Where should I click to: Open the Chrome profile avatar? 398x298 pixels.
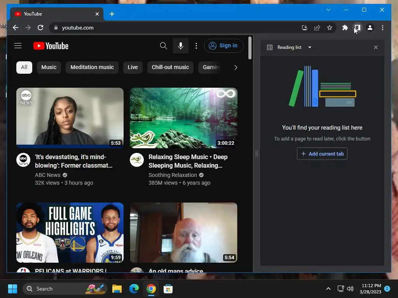click(x=370, y=28)
